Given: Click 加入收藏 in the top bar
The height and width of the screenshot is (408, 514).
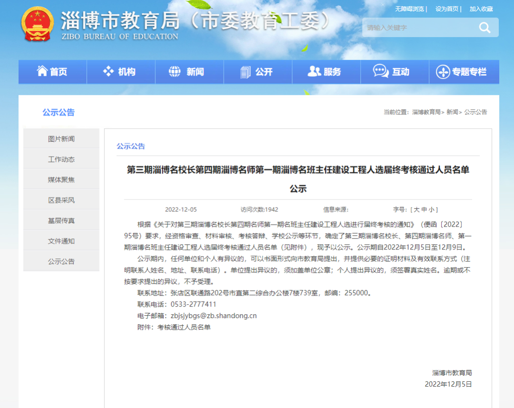Looking at the screenshot, I should (x=482, y=9).
